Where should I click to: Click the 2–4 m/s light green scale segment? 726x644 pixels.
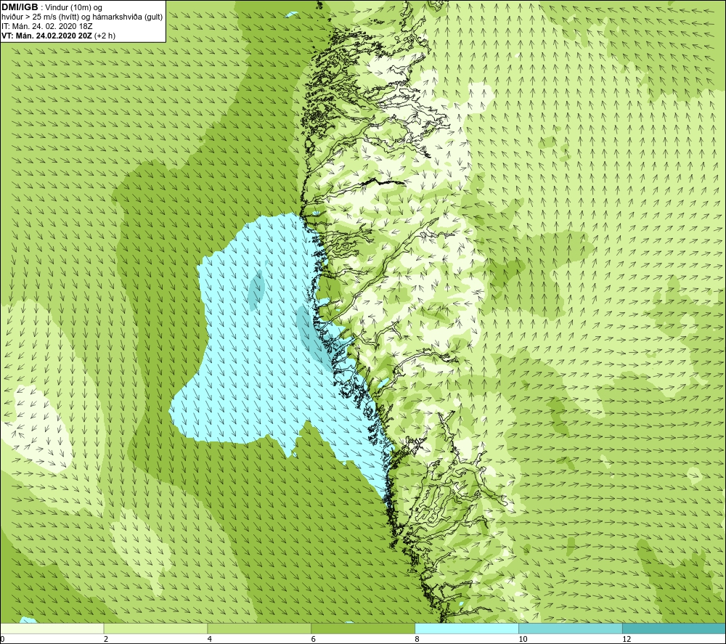[x=155, y=629]
